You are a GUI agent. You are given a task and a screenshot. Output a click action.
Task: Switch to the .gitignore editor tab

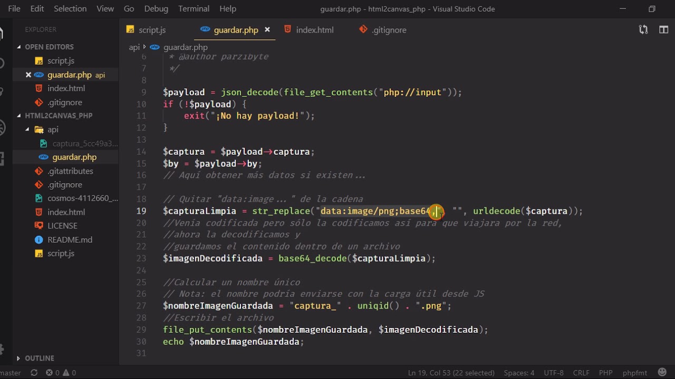click(383, 30)
